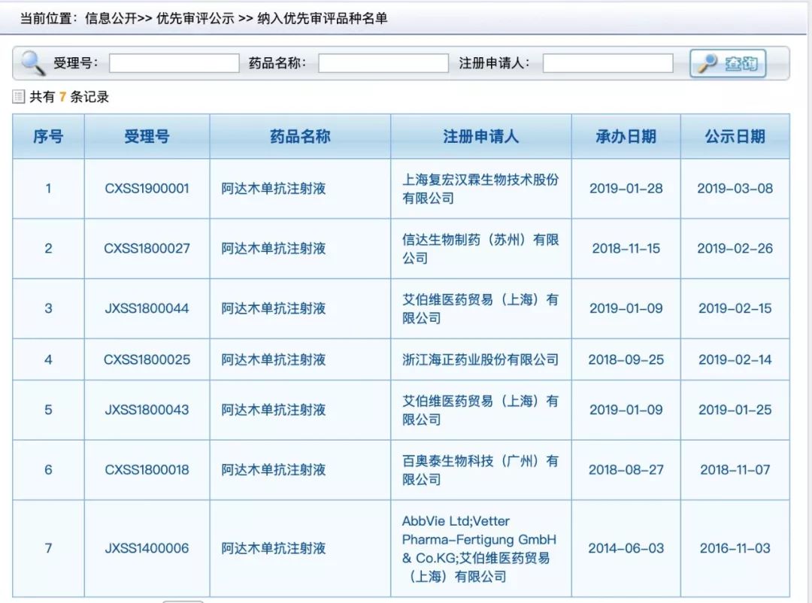This screenshot has width=812, height=603.
Task: Click publication date 2019-03-08
Action: tap(735, 189)
